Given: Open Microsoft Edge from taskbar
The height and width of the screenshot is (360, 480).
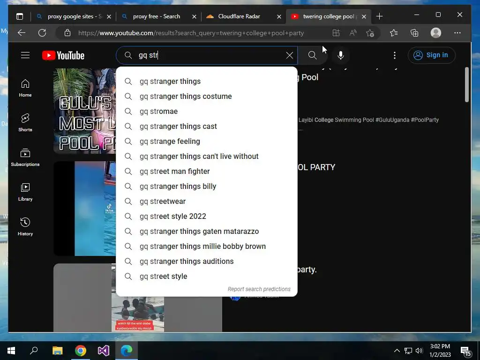Looking at the screenshot, I should [127, 351].
